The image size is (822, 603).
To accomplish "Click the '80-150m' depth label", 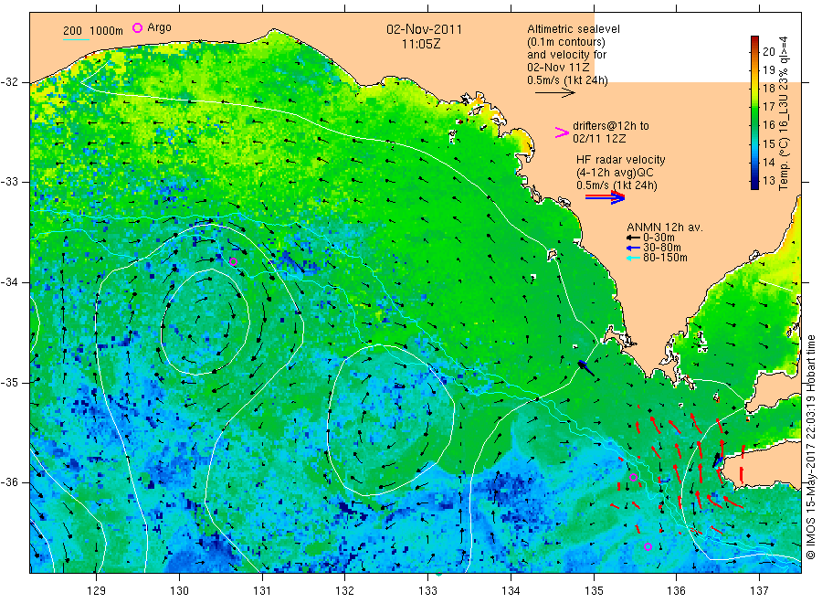I will pos(665,258).
